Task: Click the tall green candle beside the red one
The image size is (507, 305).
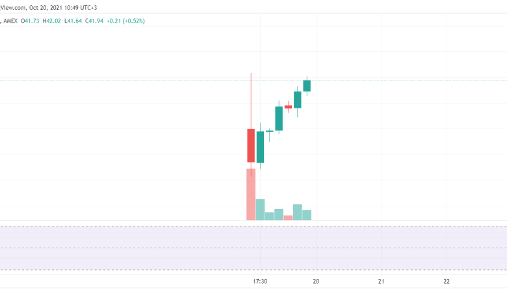Action: pos(260,147)
